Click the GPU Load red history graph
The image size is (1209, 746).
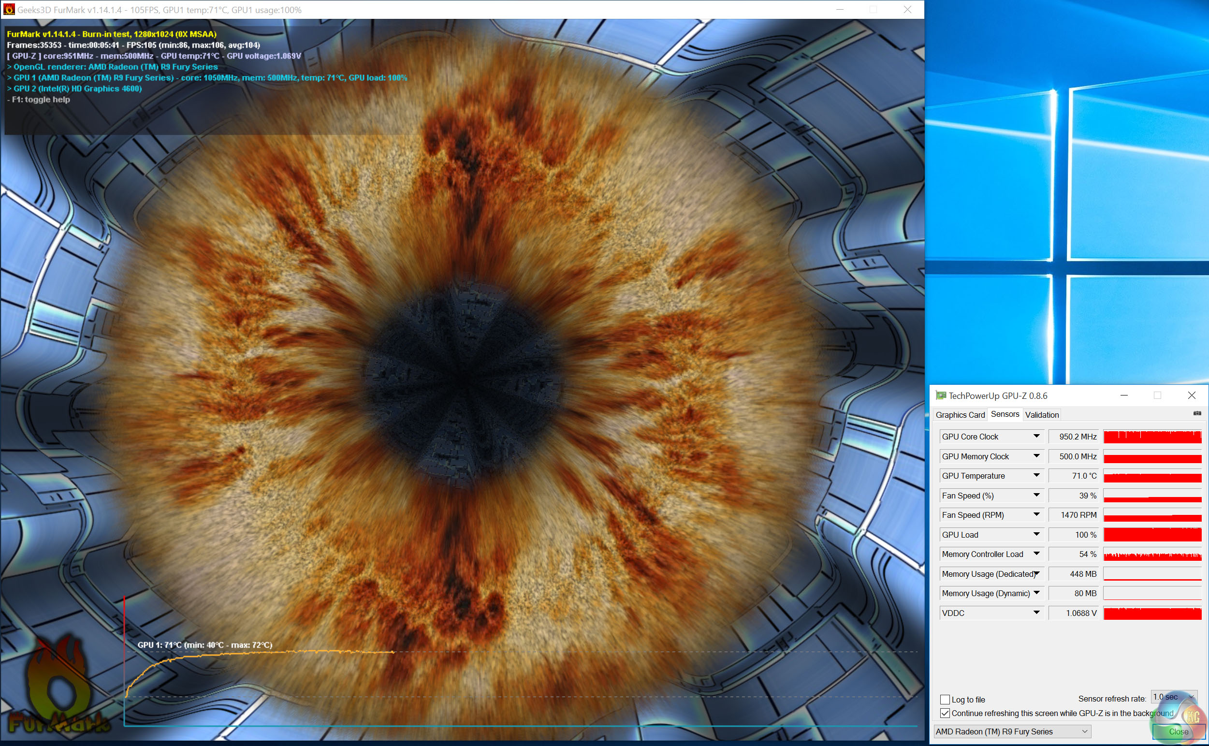tap(1152, 535)
